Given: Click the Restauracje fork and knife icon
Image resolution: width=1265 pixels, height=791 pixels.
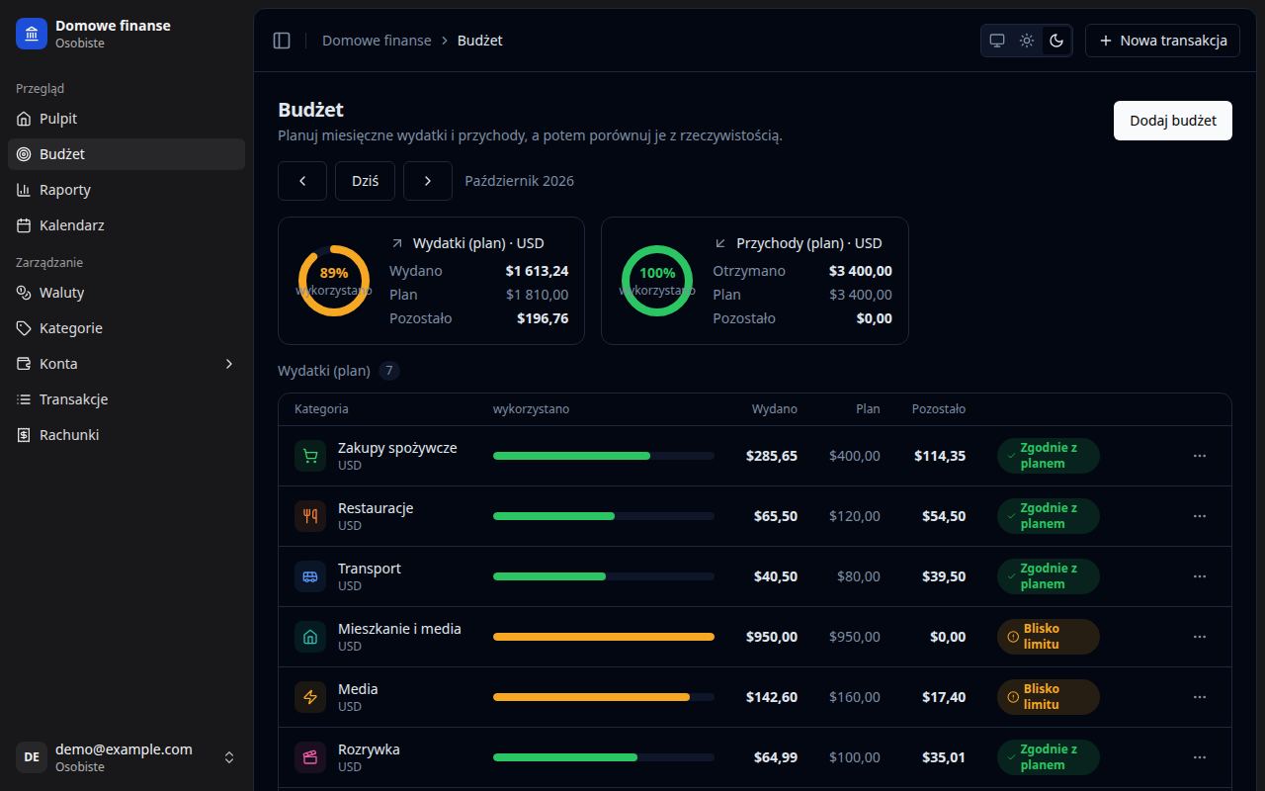Looking at the screenshot, I should [x=310, y=516].
